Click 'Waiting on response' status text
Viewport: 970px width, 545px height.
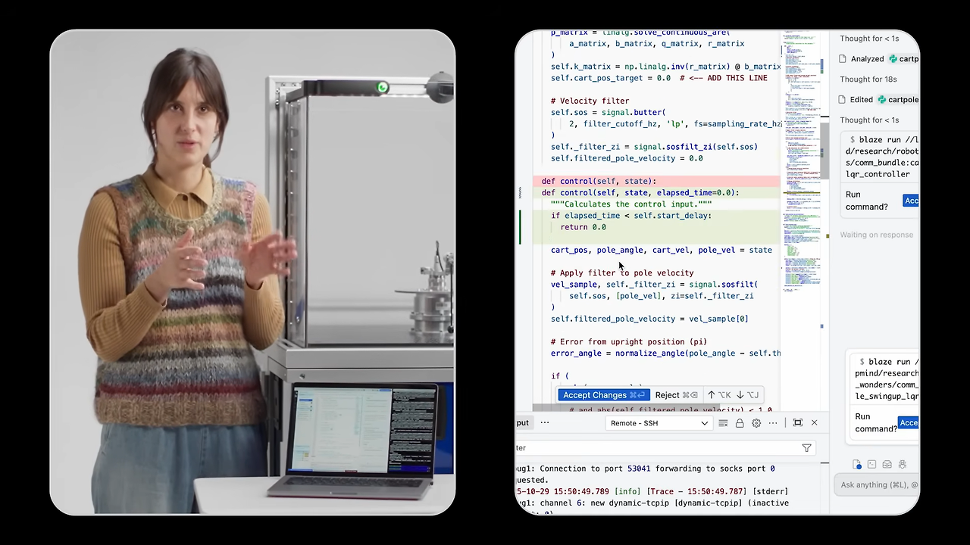pos(876,235)
